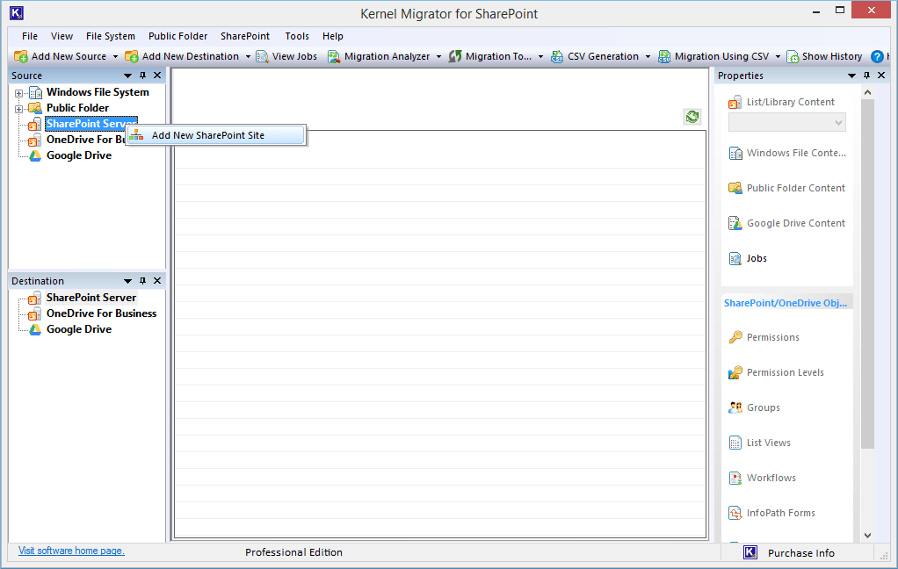Click the Migration To... toolbar icon
898x569 pixels.
[455, 56]
